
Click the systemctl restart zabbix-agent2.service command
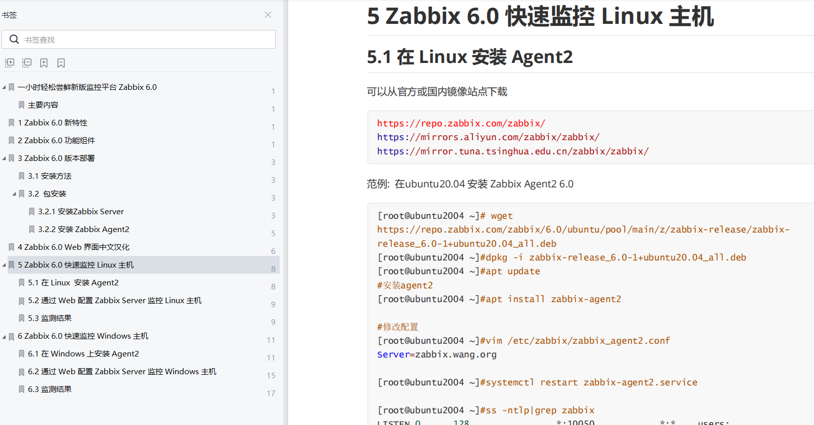[589, 382]
